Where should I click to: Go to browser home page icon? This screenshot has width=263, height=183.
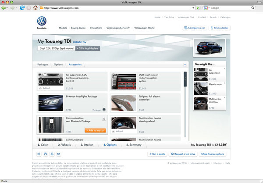tap(35, 8)
